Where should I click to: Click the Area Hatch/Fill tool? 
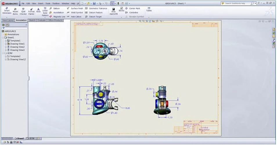tap(113, 11)
